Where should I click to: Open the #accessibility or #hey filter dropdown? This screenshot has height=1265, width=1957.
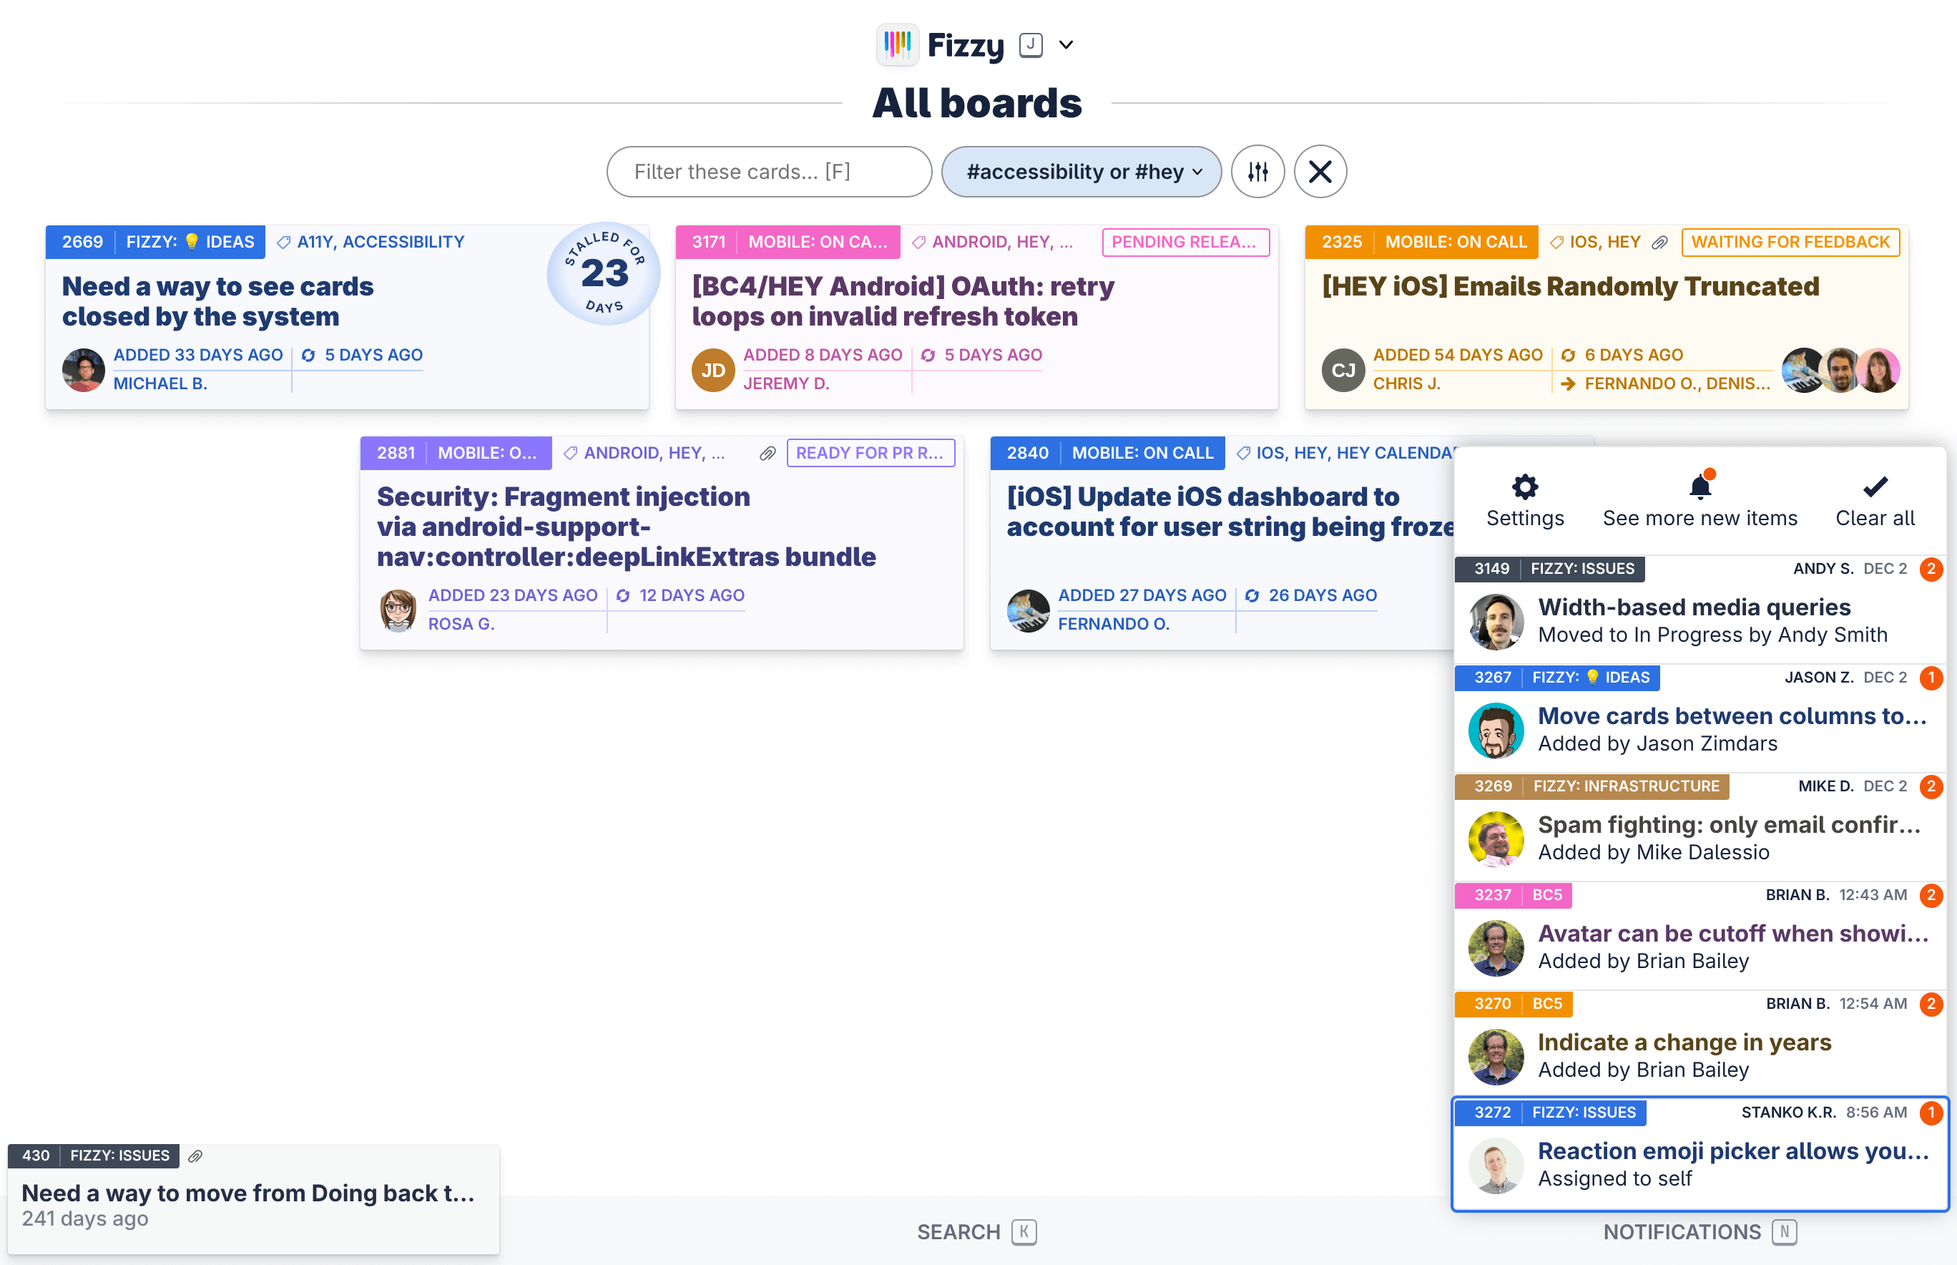click(1081, 172)
